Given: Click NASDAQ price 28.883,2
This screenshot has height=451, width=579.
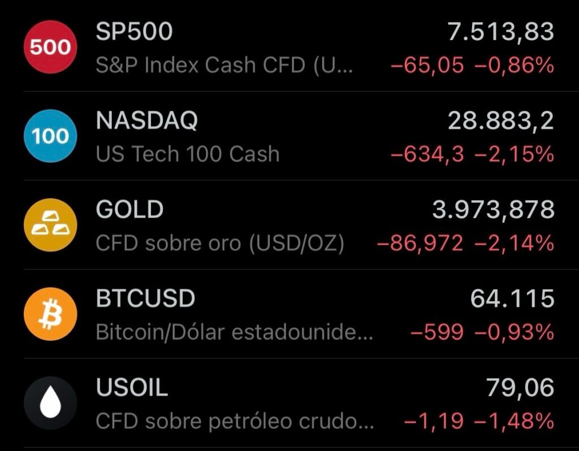Looking at the screenshot, I should pyautogui.click(x=501, y=121).
